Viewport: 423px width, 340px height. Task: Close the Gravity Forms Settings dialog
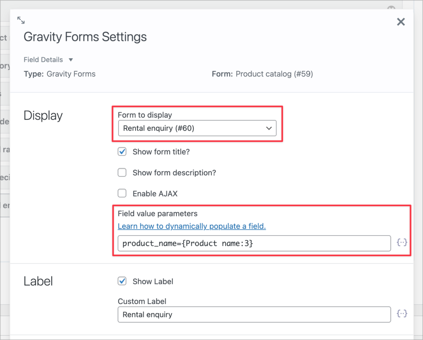click(x=401, y=22)
